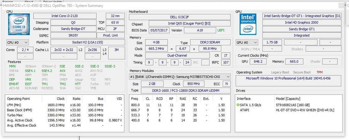Select the Microsoft Windows 10 Professional OS field
349x140 pixels.
[x=288, y=80]
